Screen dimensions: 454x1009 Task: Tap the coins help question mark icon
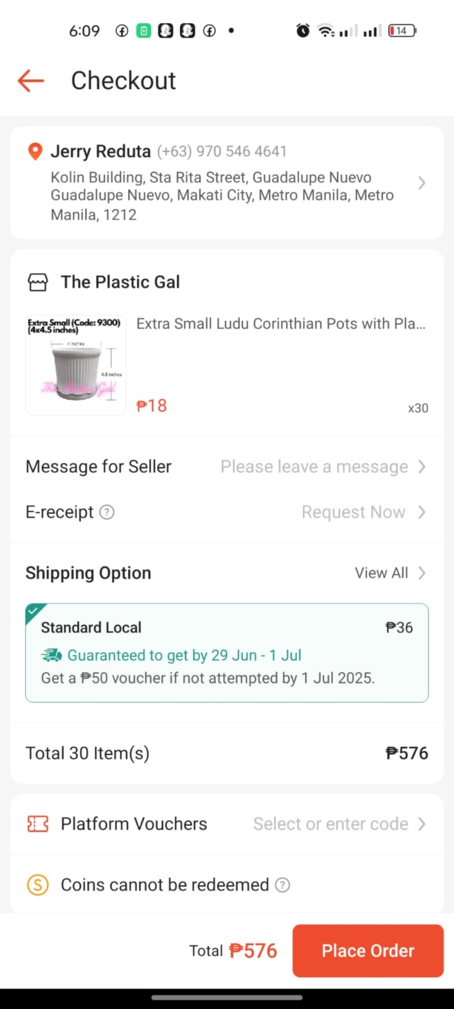pos(282,885)
